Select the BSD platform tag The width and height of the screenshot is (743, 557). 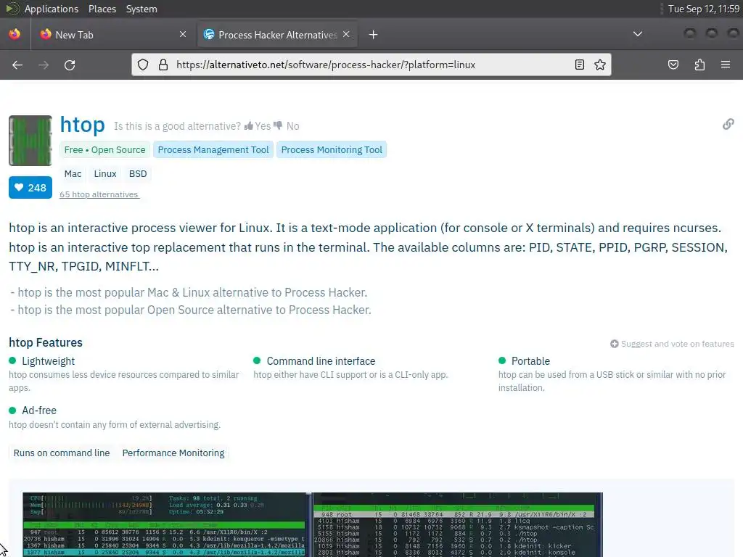tap(138, 174)
